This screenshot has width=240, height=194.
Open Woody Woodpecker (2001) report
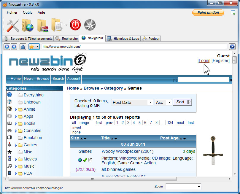tap(128, 152)
